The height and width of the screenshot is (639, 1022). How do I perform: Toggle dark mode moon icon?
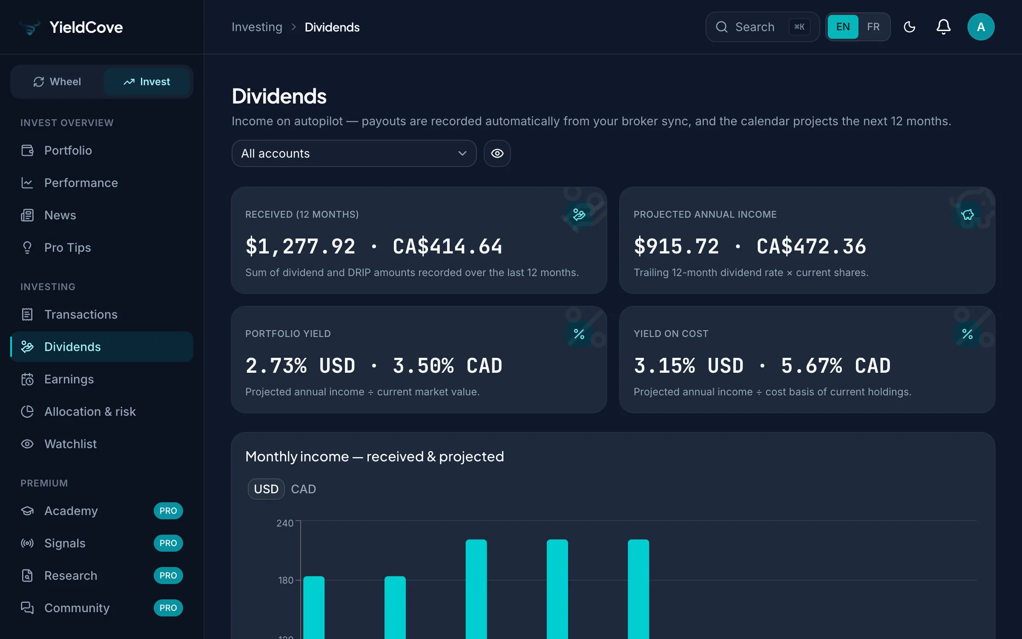pyautogui.click(x=909, y=27)
